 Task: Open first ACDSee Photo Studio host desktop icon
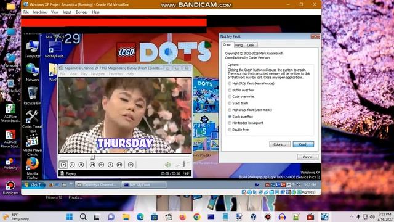tap(10, 113)
